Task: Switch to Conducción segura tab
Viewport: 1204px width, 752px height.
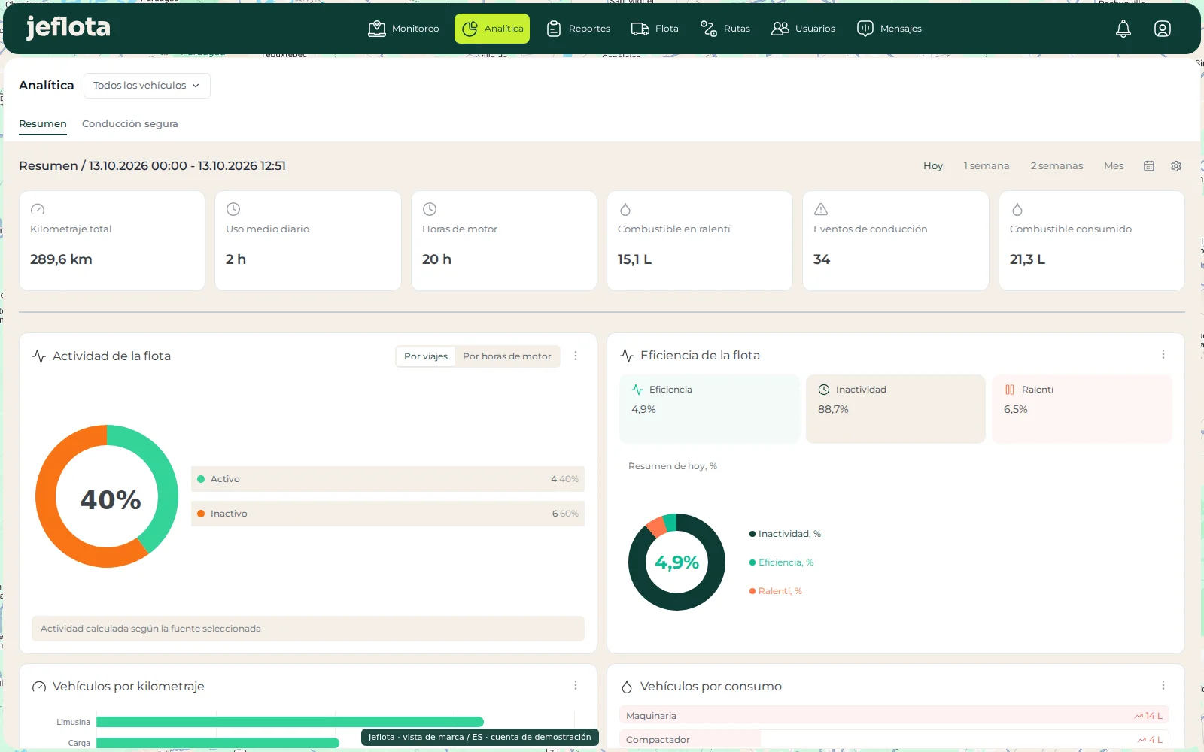Action: pyautogui.click(x=129, y=124)
